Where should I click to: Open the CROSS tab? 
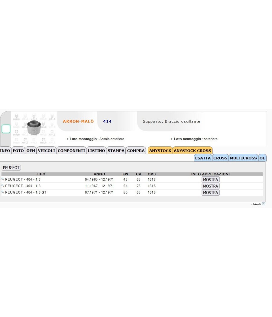click(x=220, y=158)
